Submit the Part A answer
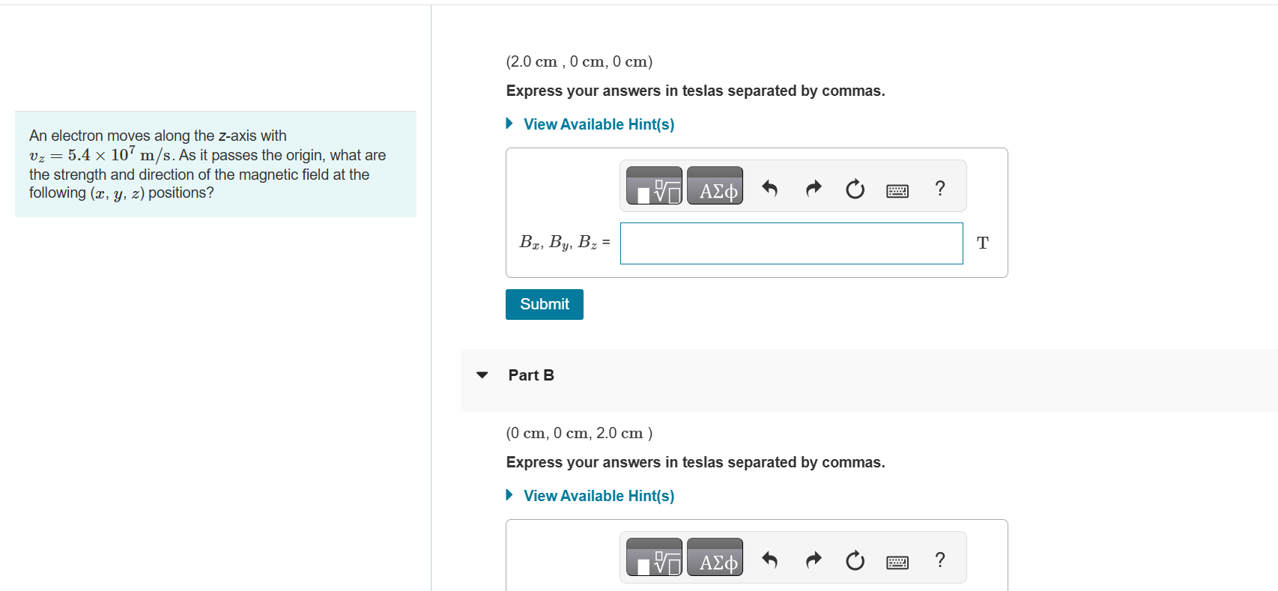Image resolution: width=1278 pixels, height=591 pixels. coord(545,304)
